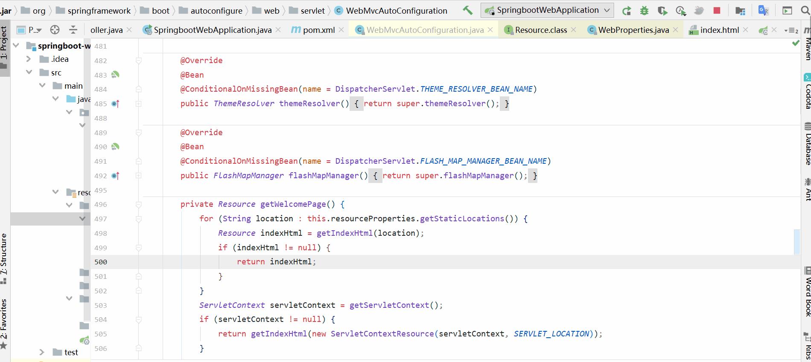The width and height of the screenshot is (811, 362).
Task: Toggle the Database tool window
Action: click(x=807, y=144)
